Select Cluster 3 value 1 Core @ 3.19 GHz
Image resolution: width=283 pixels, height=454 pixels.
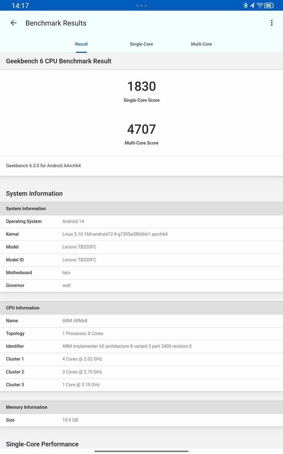(x=81, y=384)
